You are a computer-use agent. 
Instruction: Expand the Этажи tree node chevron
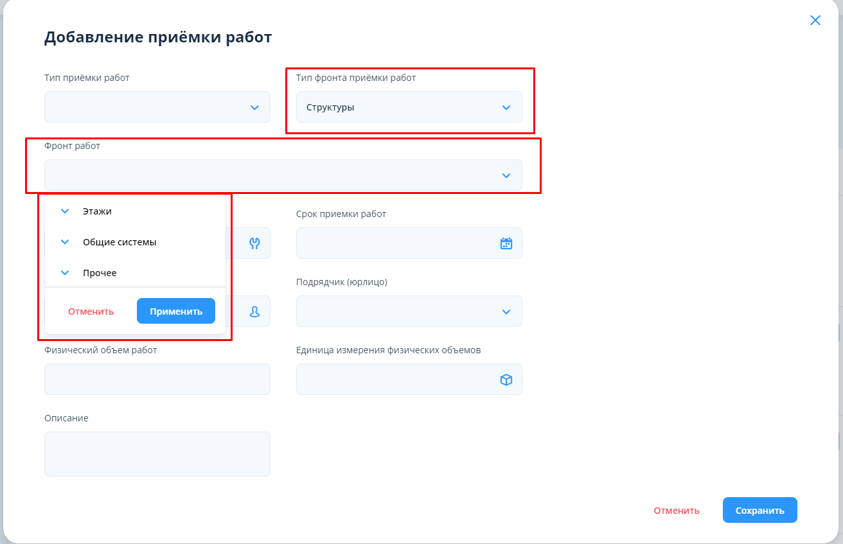(65, 211)
